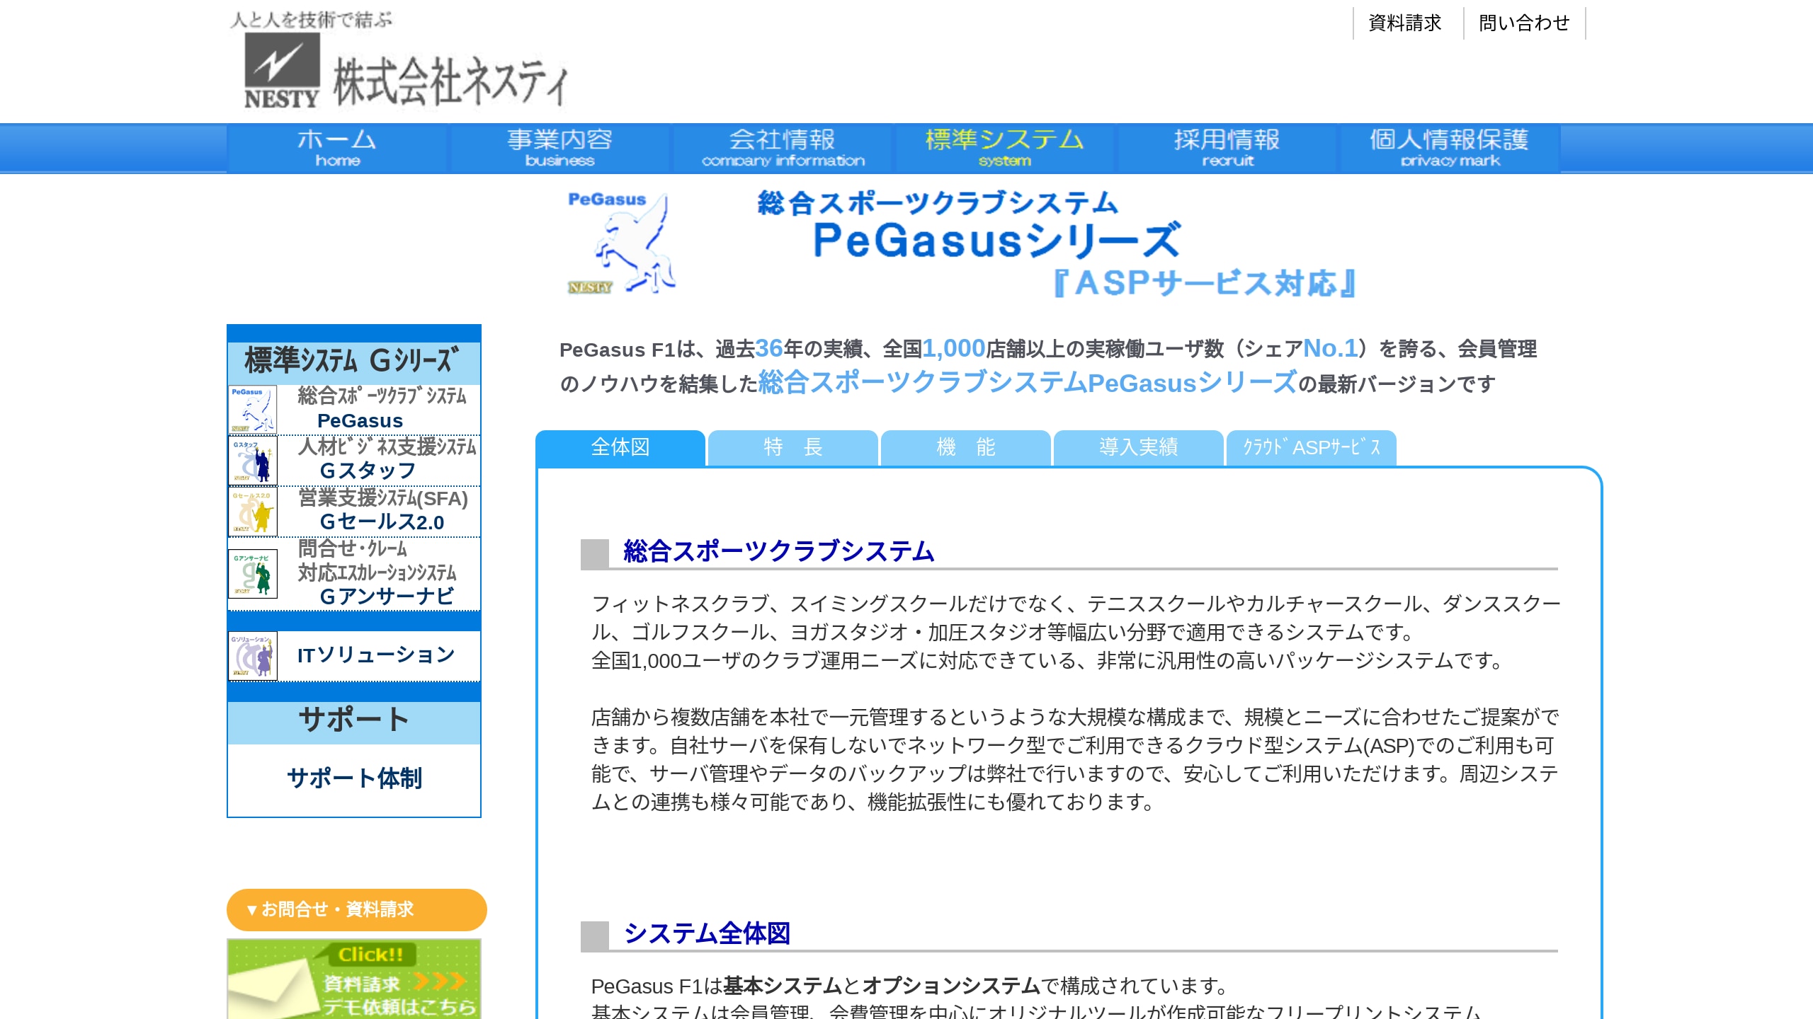Open the Gアンサーナビ sidebar thumbnail icon
The width and height of the screenshot is (1813, 1019).
click(252, 573)
